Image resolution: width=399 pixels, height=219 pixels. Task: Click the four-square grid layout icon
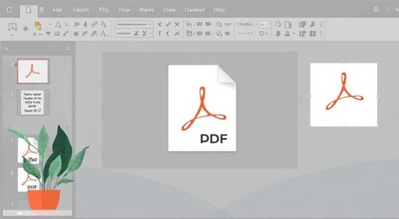(x=312, y=33)
